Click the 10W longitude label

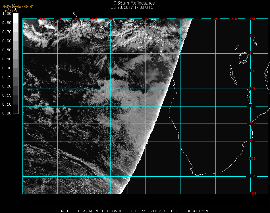pyautogui.click(x=94, y=19)
